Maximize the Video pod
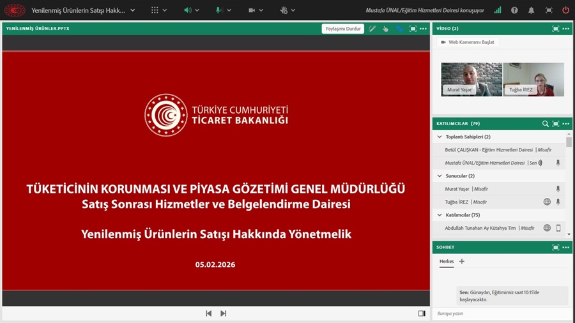 [555, 29]
